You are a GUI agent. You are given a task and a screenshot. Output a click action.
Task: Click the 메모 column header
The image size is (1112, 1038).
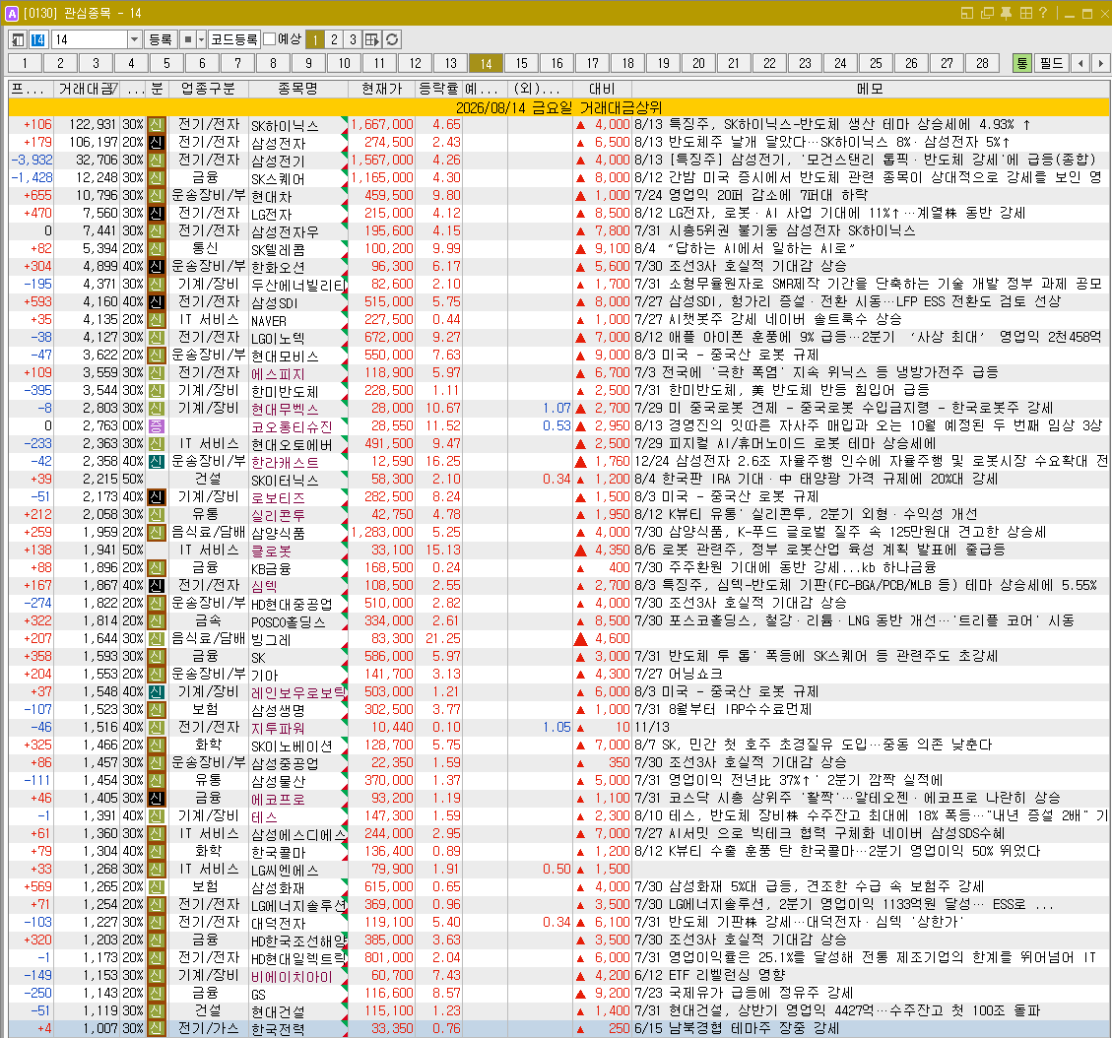(870, 90)
